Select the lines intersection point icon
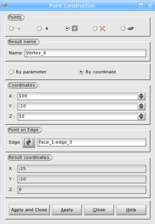 click(103, 28)
